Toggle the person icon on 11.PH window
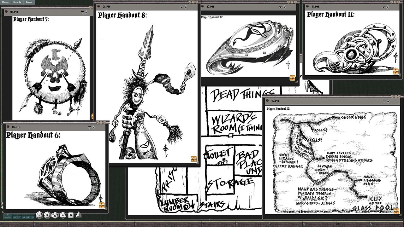The image size is (404, 227). [388, 7]
